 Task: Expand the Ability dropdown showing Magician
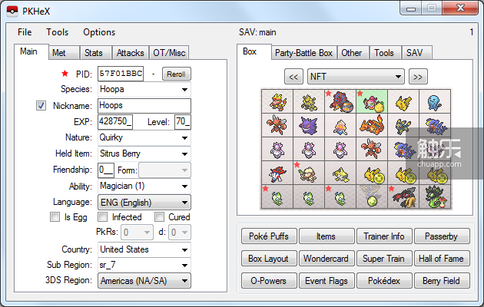pyautogui.click(x=144, y=187)
